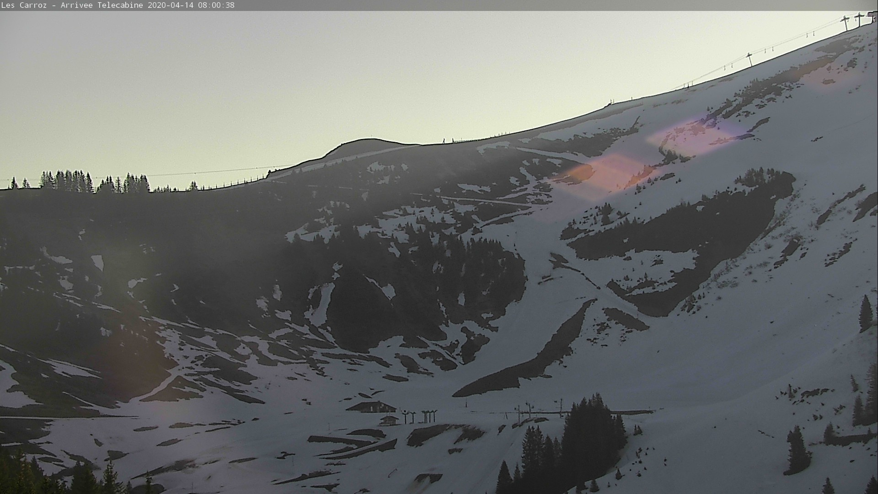Click the timestamp "2020-04-14 08:00:38"

(x=191, y=5)
